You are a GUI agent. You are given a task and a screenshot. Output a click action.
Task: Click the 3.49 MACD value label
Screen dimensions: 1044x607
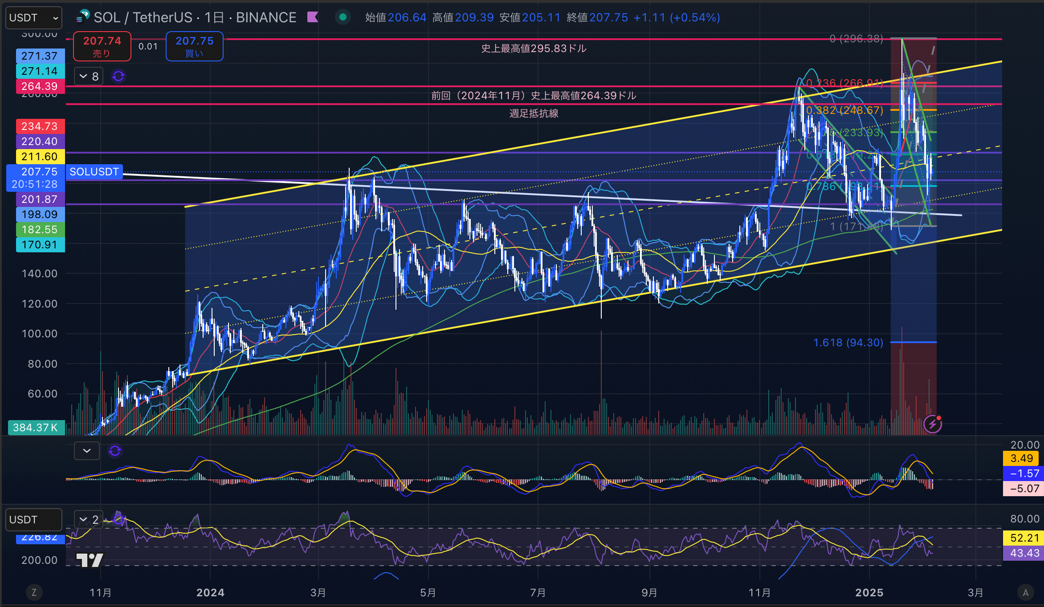coord(1021,458)
